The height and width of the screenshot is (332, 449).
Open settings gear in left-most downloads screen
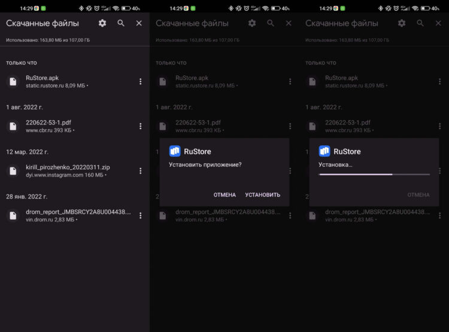102,23
